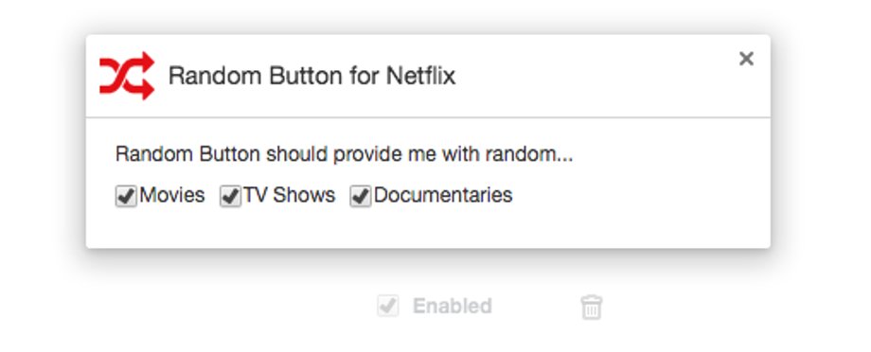Click empty space below the checkboxes
Image resolution: width=871 pixels, height=352 pixels.
tap(428, 229)
